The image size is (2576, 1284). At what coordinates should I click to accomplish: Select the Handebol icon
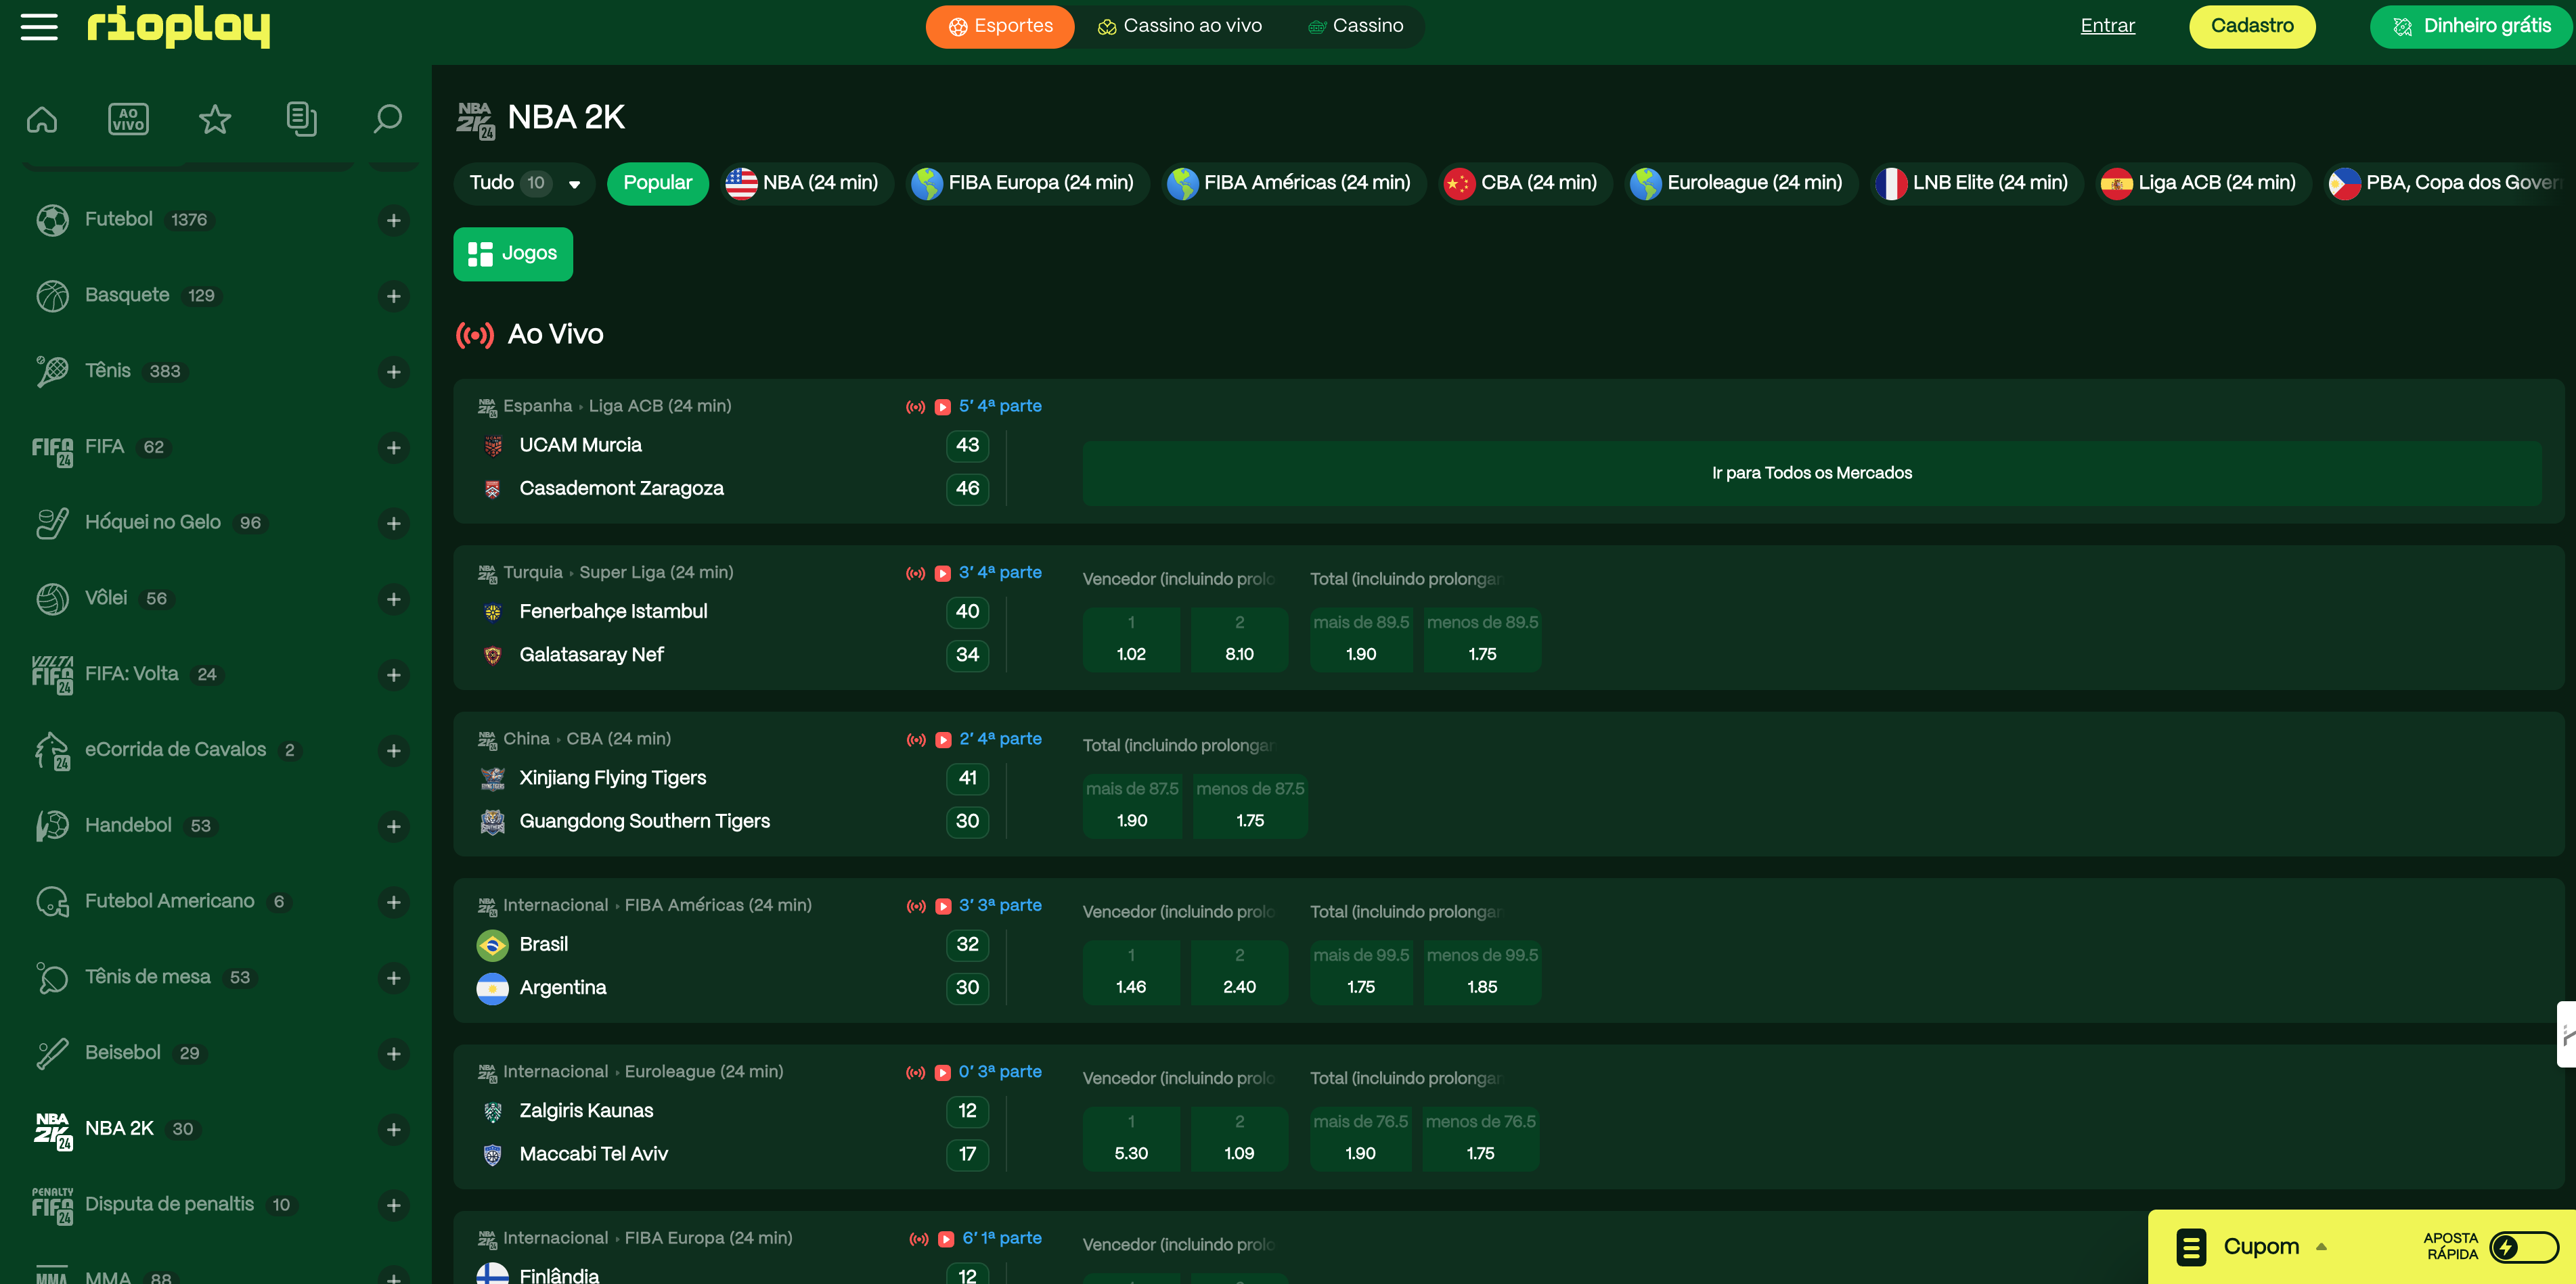(52, 827)
